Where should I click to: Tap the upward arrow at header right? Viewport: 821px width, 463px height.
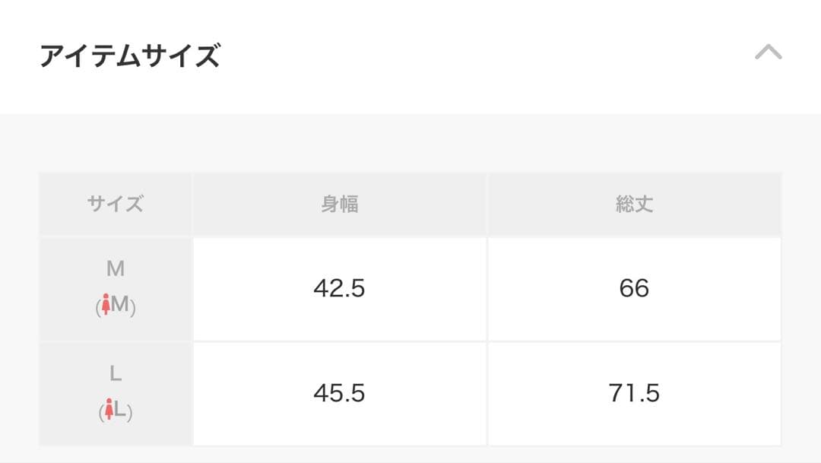click(768, 52)
